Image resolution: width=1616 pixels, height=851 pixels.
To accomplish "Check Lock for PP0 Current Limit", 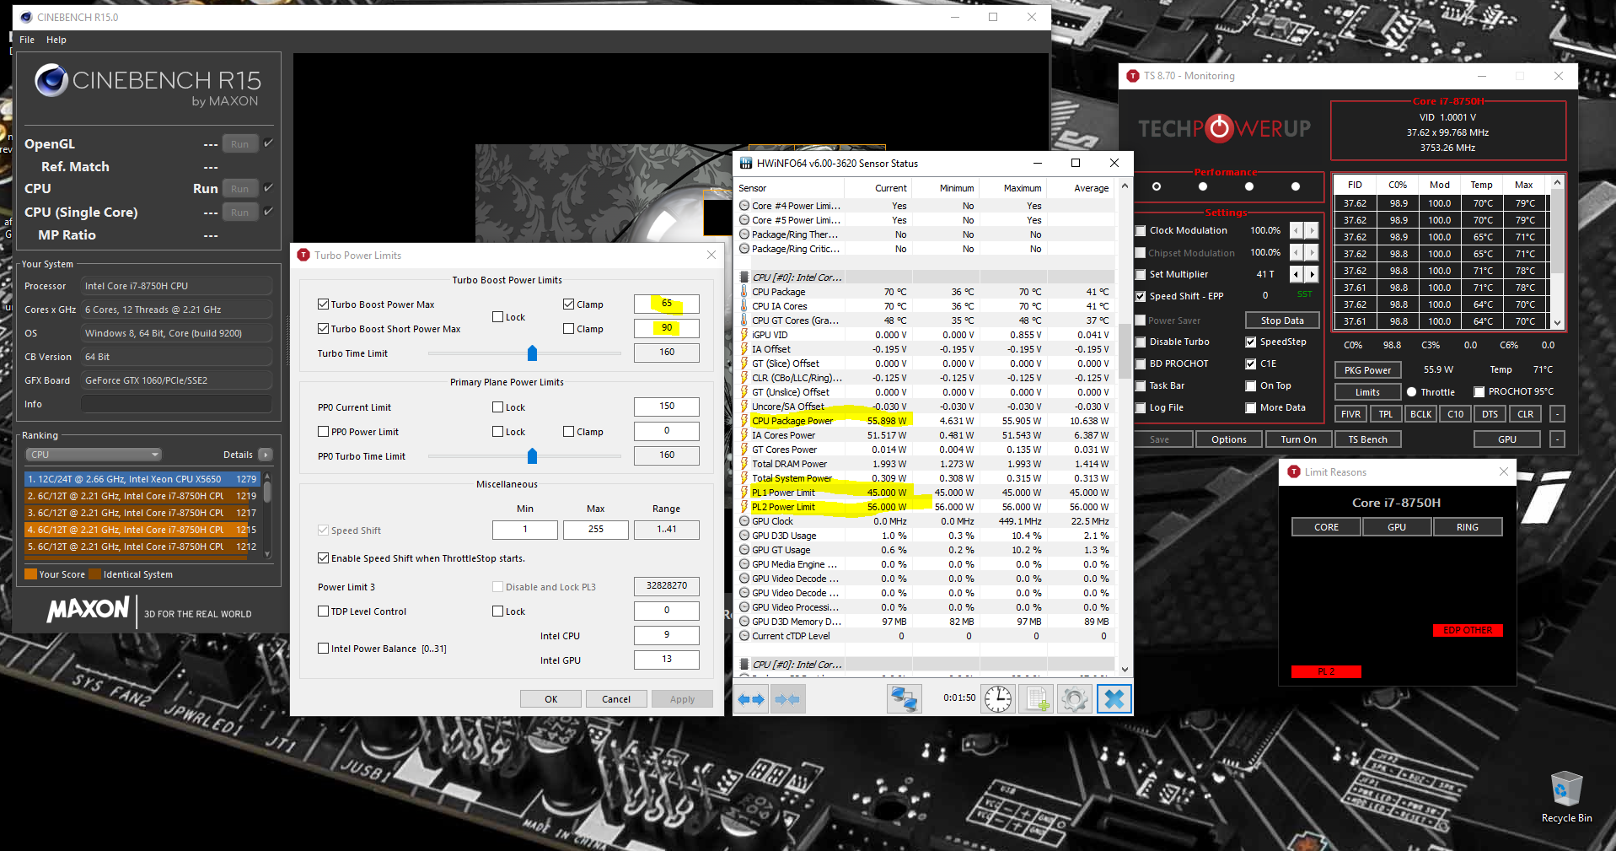I will 497,407.
